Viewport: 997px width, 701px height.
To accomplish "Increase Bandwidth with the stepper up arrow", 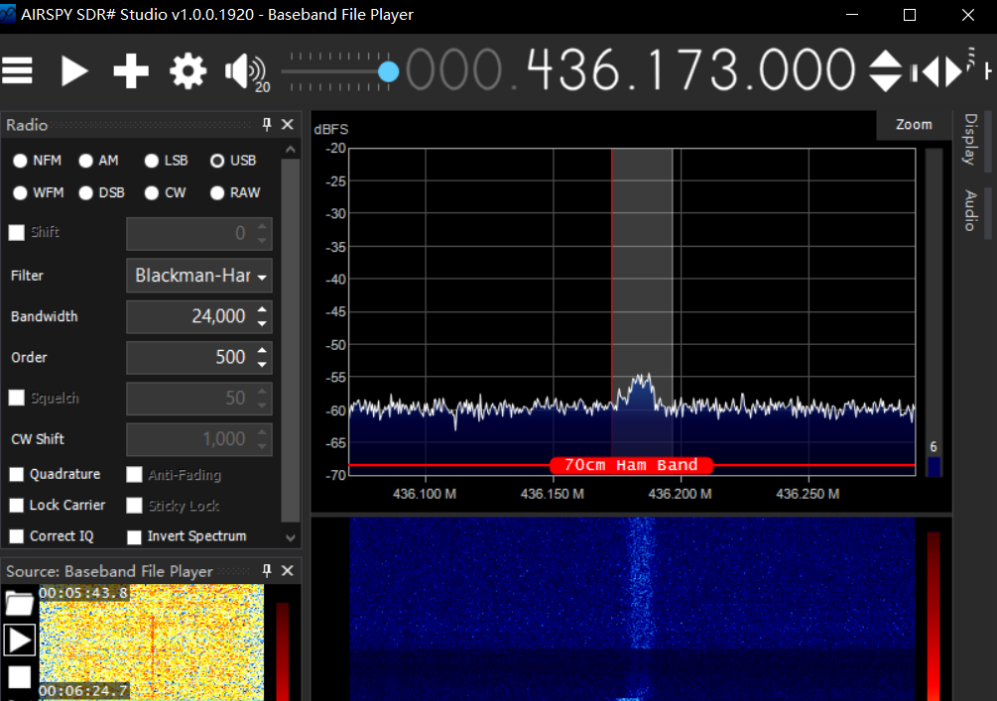I will (262, 310).
